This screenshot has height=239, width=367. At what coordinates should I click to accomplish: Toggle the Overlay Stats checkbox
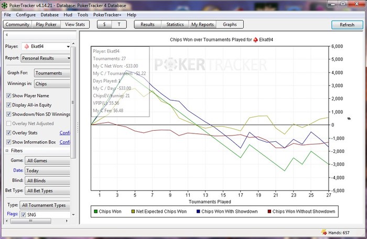[9, 133]
